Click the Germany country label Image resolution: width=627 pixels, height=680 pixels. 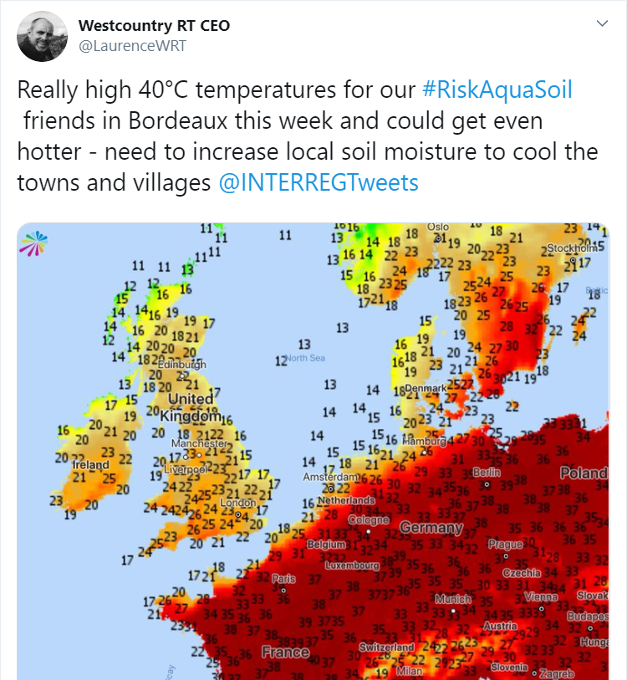(x=431, y=527)
